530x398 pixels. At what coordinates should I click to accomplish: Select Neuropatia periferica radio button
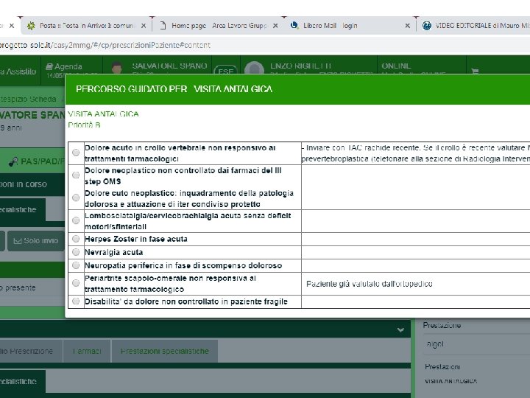[76, 265]
